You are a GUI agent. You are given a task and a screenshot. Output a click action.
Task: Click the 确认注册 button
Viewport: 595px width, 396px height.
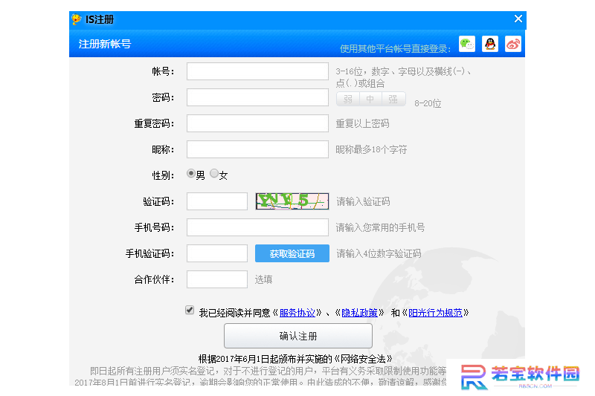[298, 336]
